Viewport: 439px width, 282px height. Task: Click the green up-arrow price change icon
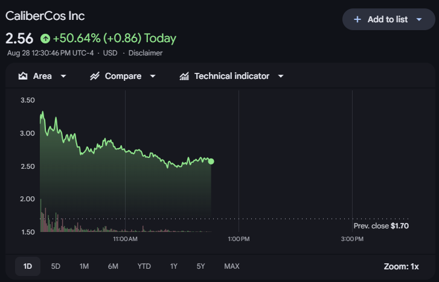tap(45, 39)
